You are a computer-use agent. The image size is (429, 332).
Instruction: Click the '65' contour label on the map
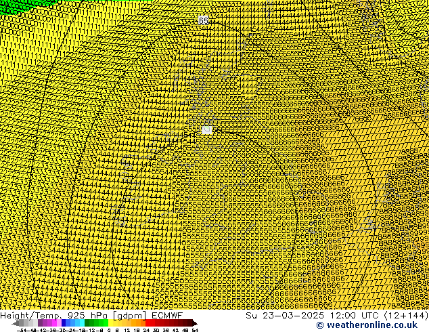coord(203,20)
